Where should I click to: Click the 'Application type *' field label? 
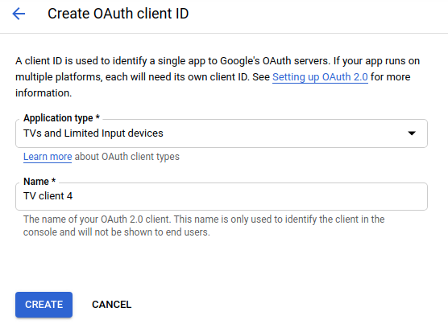(x=61, y=118)
